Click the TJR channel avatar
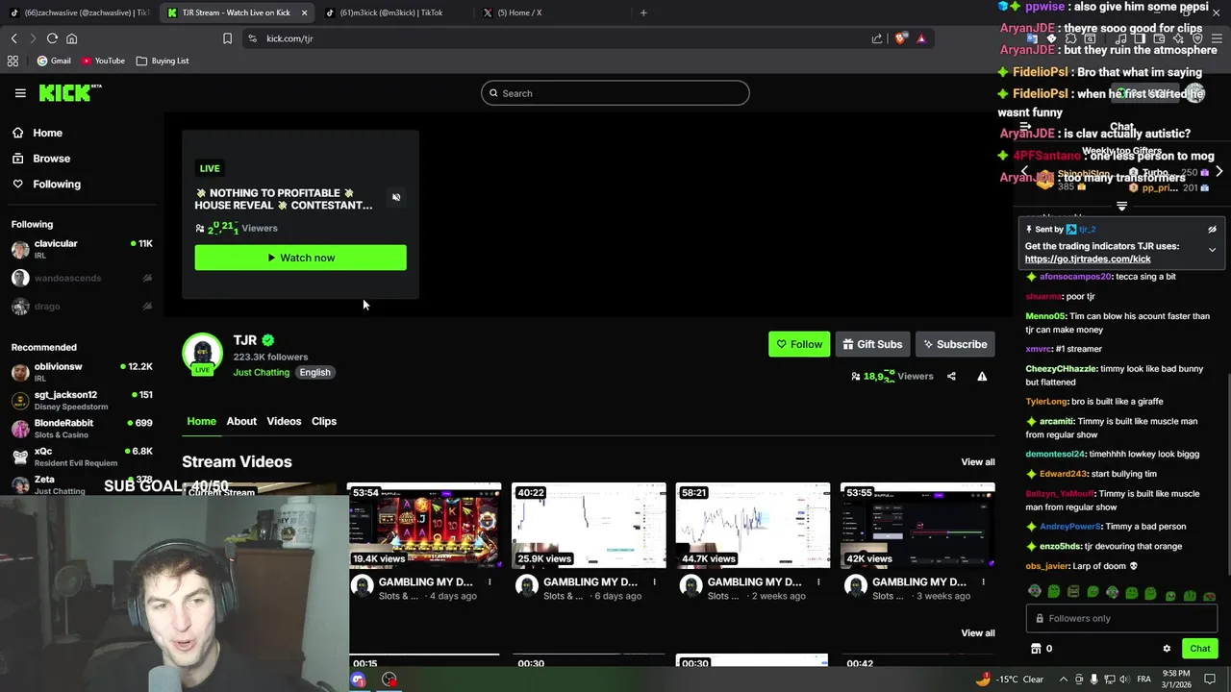This screenshot has width=1231, height=692. (x=202, y=354)
